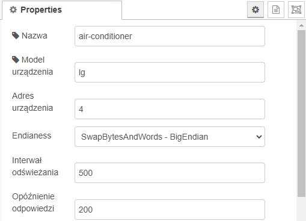
Task: Select the Properties tab
Action: coord(62,10)
